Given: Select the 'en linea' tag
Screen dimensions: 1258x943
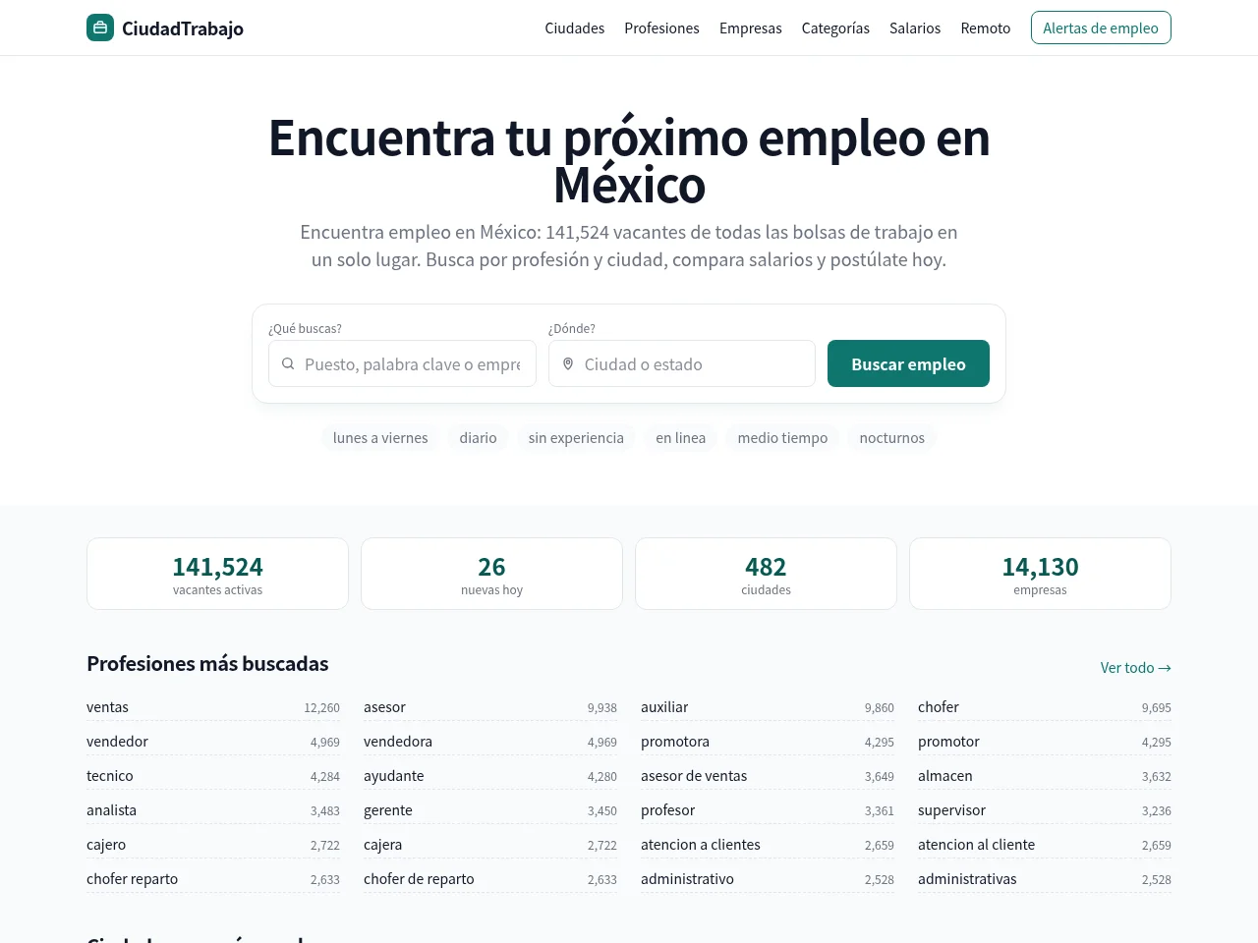Looking at the screenshot, I should [681, 437].
